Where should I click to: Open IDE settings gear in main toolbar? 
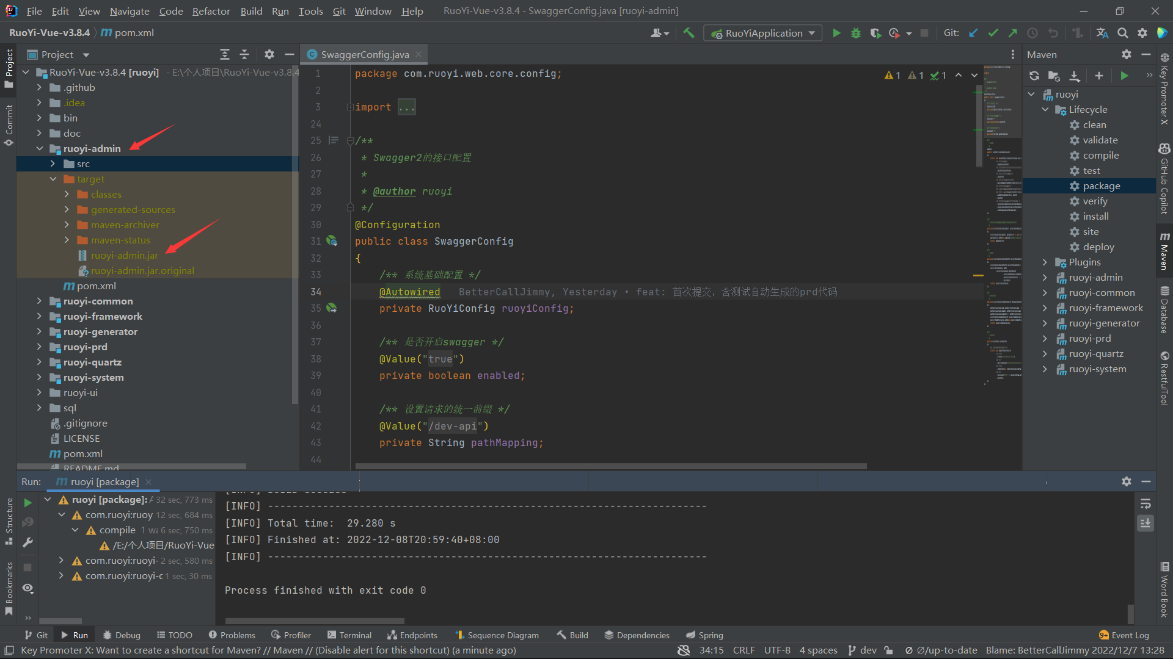(x=1142, y=33)
